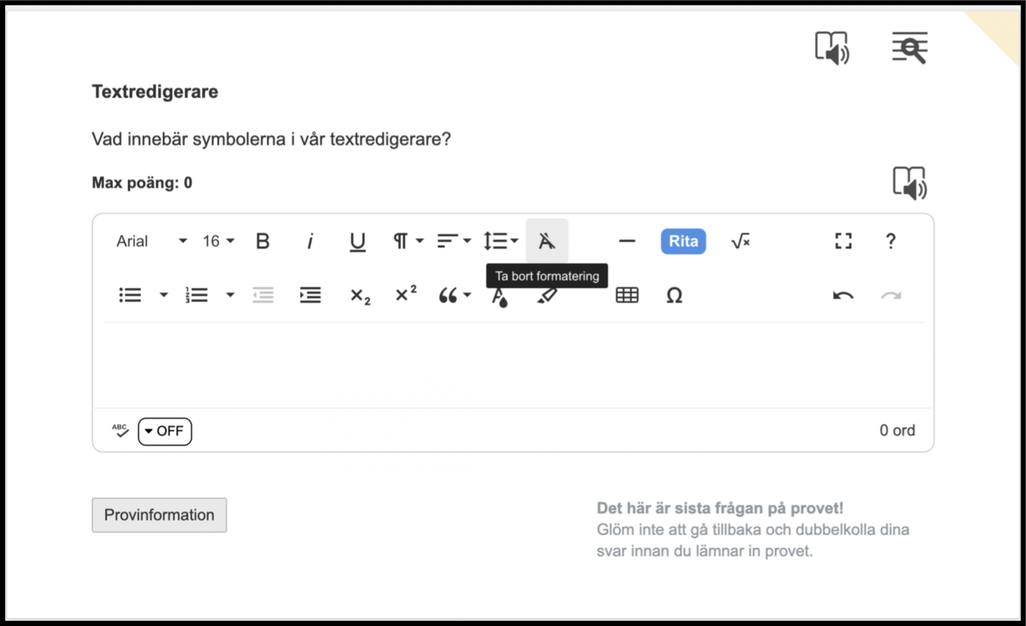
Task: Increase indent of paragraph
Action: pos(310,295)
